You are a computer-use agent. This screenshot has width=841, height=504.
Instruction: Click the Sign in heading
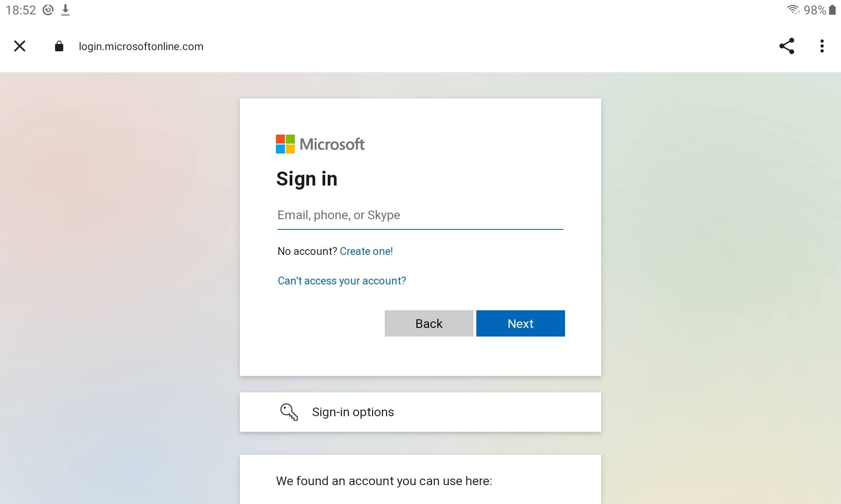(307, 178)
